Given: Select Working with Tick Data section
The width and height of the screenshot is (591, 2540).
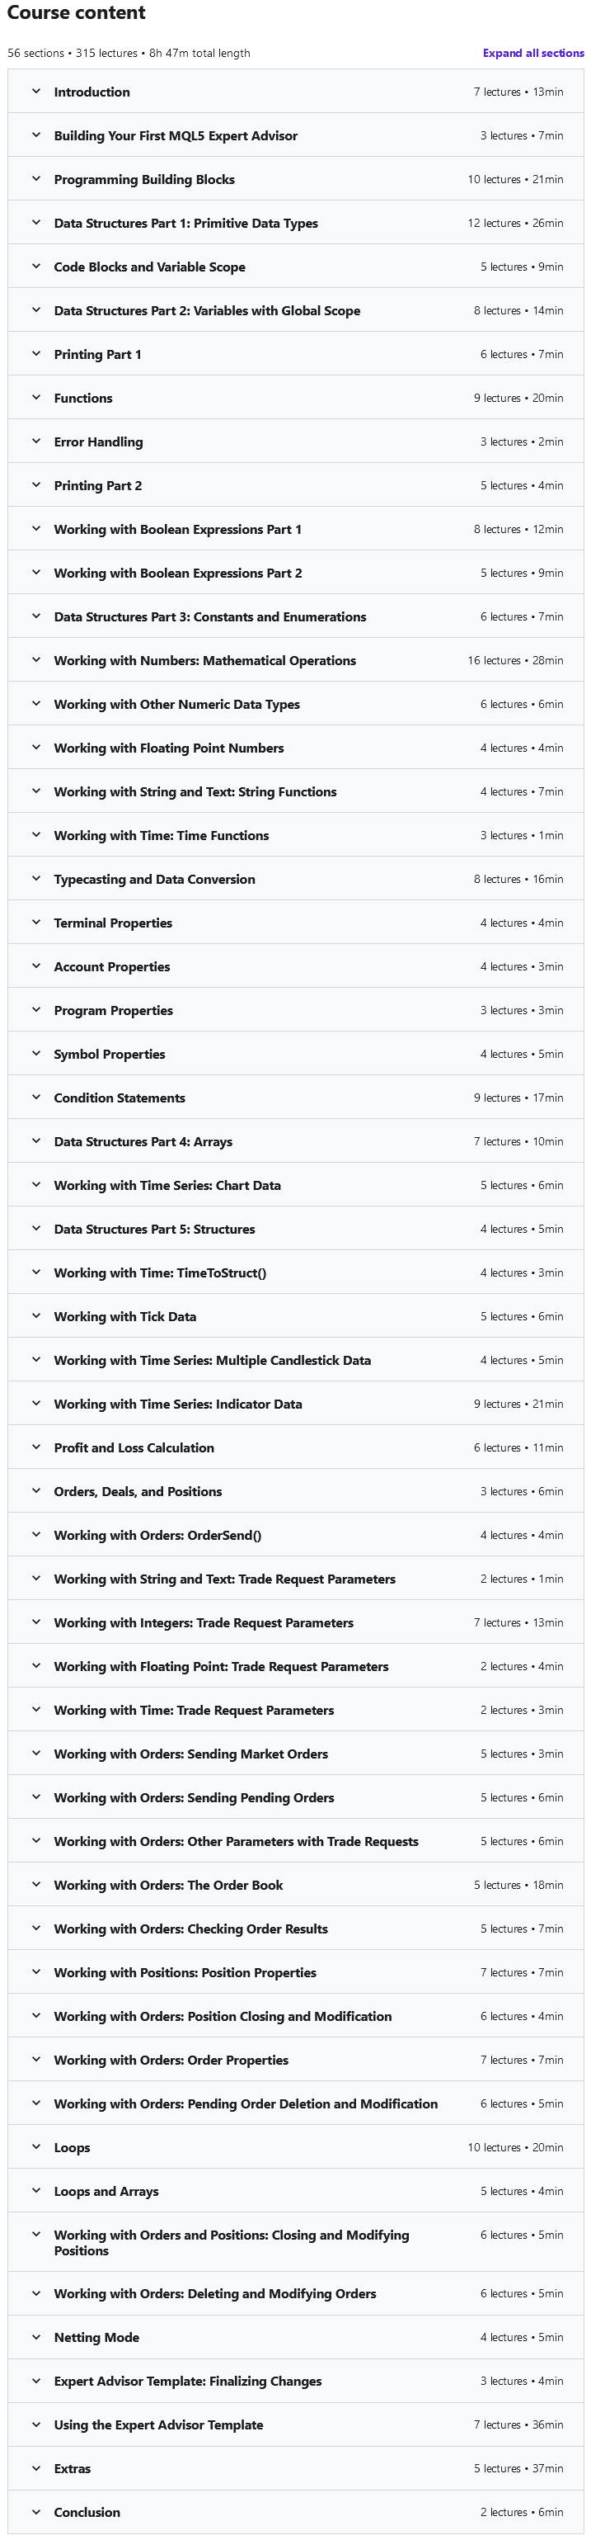Looking at the screenshot, I should click(x=125, y=1316).
